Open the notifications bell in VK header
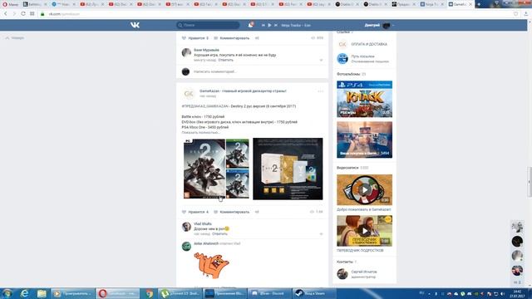The height and width of the screenshot is (299, 532). pyautogui.click(x=250, y=25)
